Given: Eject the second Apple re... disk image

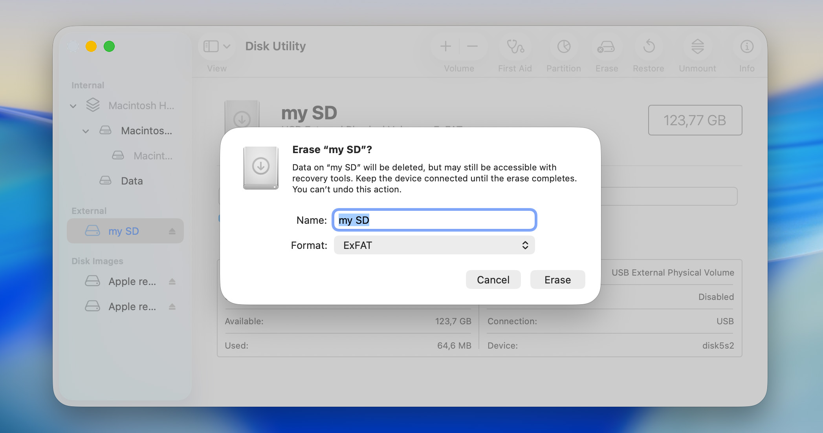Looking at the screenshot, I should (x=172, y=307).
